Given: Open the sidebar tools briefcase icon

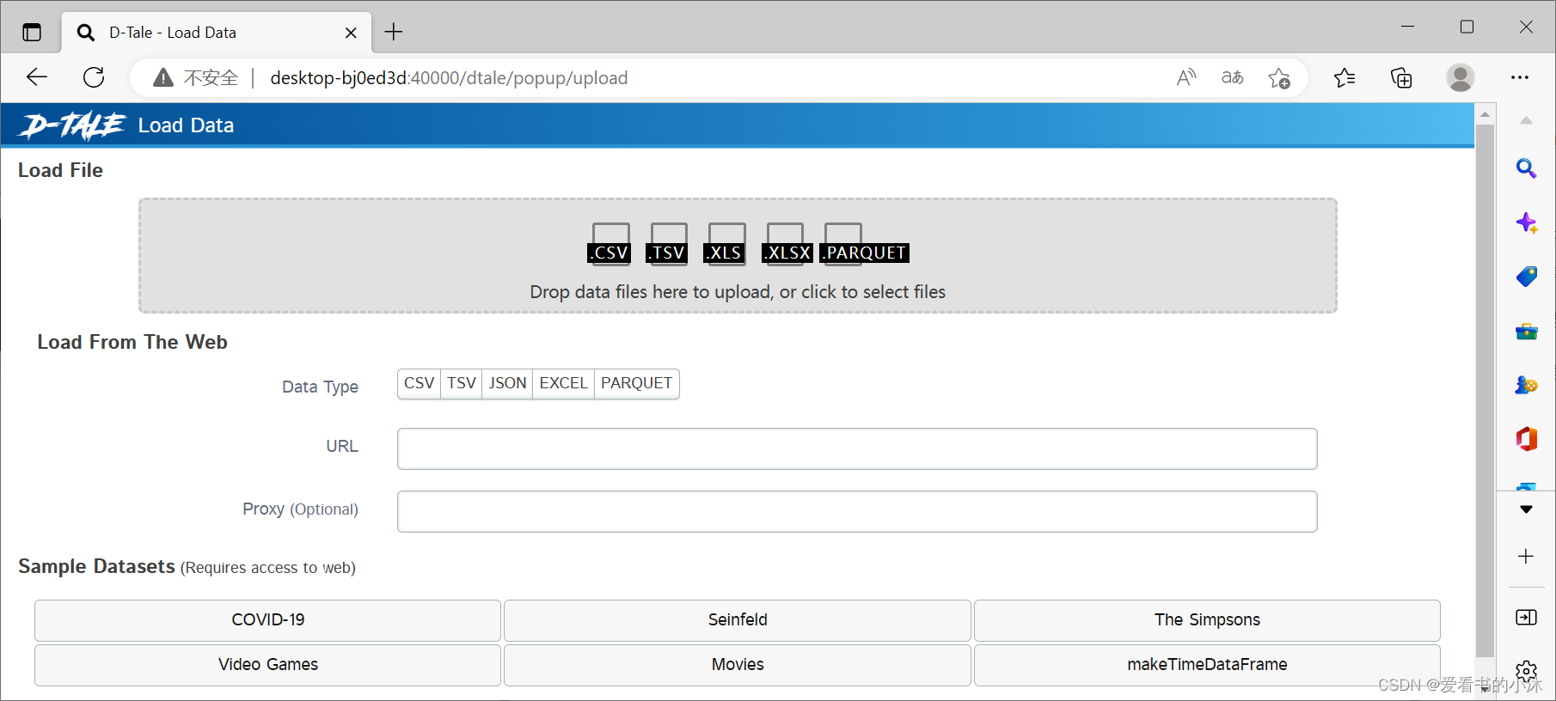Looking at the screenshot, I should pyautogui.click(x=1526, y=331).
